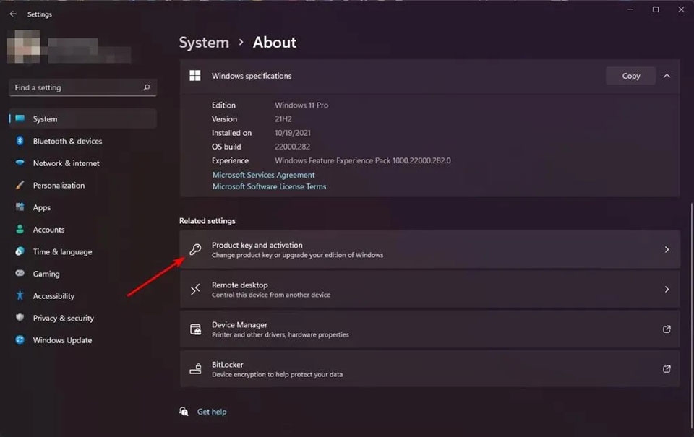Click the Find a setting search box

click(82, 87)
